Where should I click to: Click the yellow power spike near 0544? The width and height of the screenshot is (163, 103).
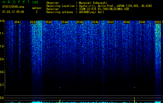pos(60,101)
